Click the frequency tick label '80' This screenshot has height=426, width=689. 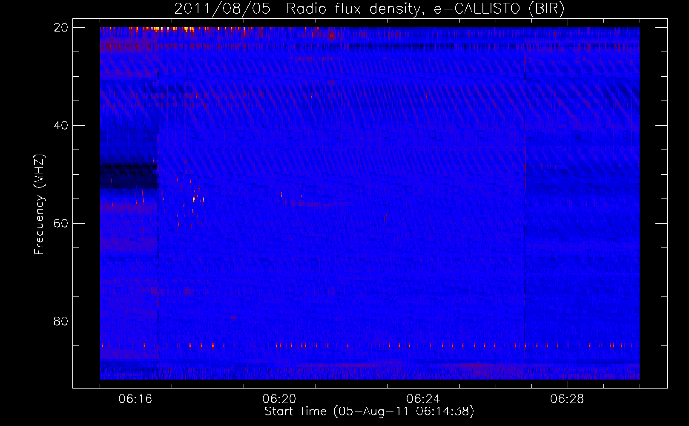pos(61,321)
